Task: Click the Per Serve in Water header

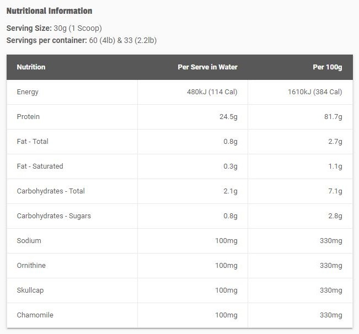Action: click(207, 67)
